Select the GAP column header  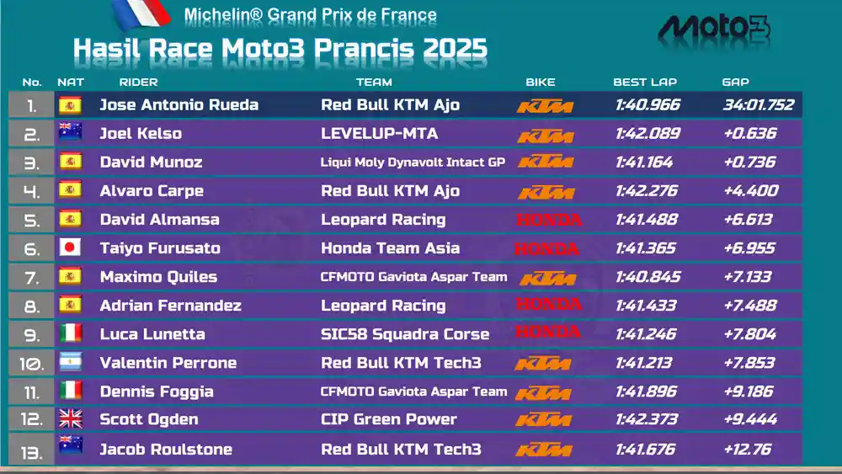pyautogui.click(x=735, y=83)
